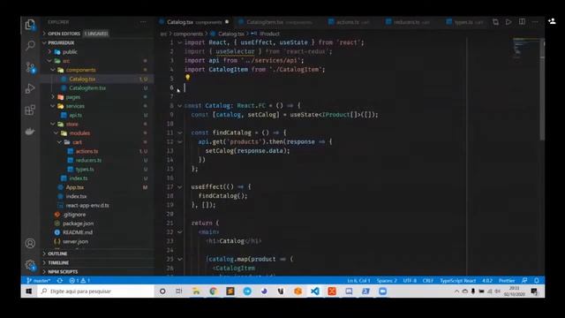Viewport: 565px width, 318px height.
Task: Fold the findCatalog function at line 11
Action: coord(179,132)
